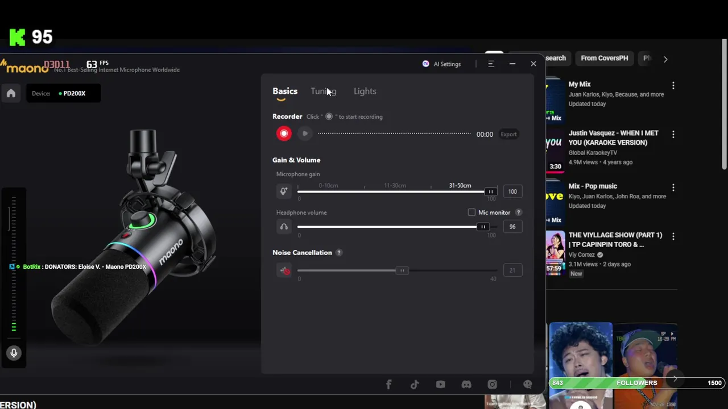
Task: Open Mic monitor help tooltip
Action: (518, 212)
